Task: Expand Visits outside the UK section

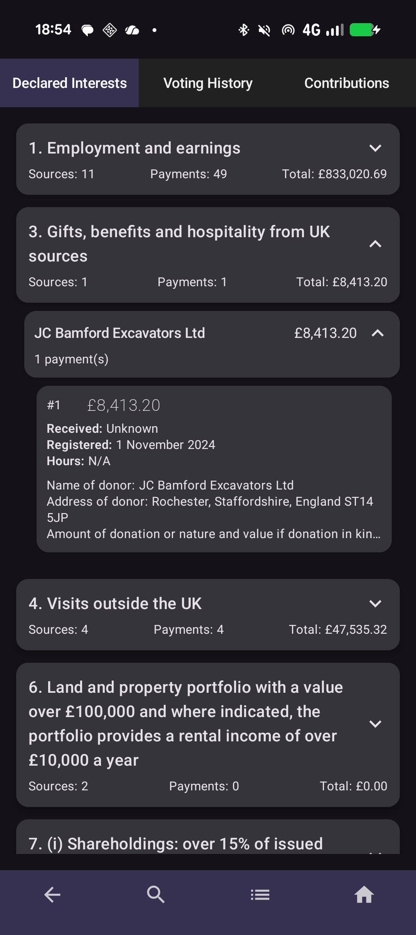Action: (375, 604)
